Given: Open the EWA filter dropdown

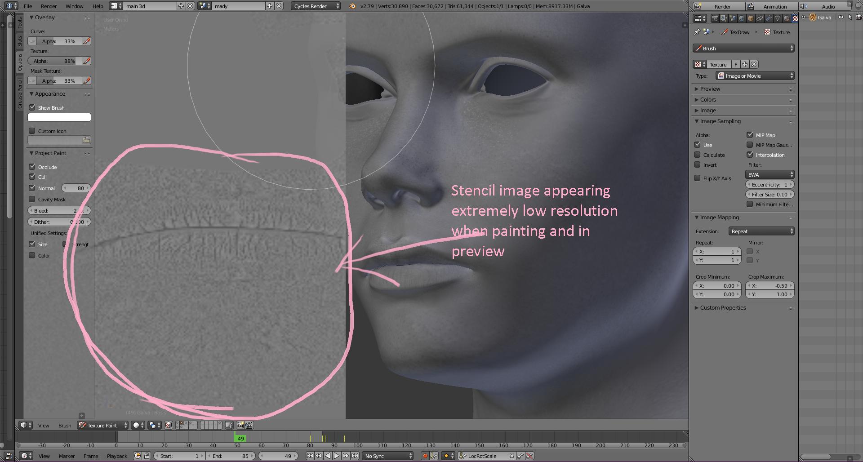Looking at the screenshot, I should click(x=770, y=174).
